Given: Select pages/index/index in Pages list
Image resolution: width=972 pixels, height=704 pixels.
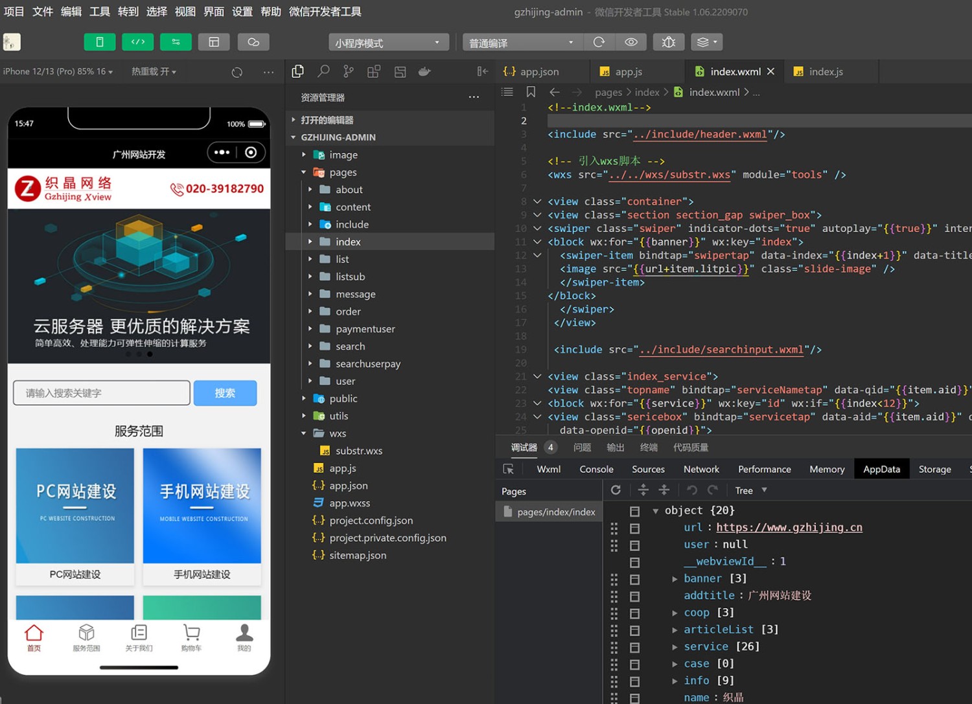Looking at the screenshot, I should 549,512.
